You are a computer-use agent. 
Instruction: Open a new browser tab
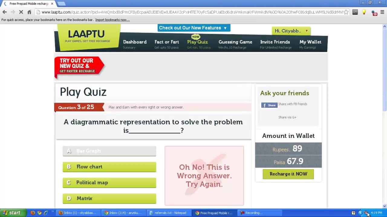[x=61, y=4]
